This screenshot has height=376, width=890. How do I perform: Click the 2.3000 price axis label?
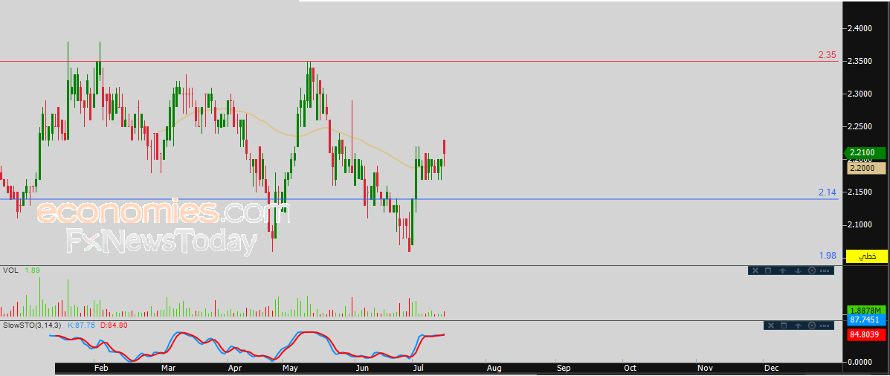860,94
